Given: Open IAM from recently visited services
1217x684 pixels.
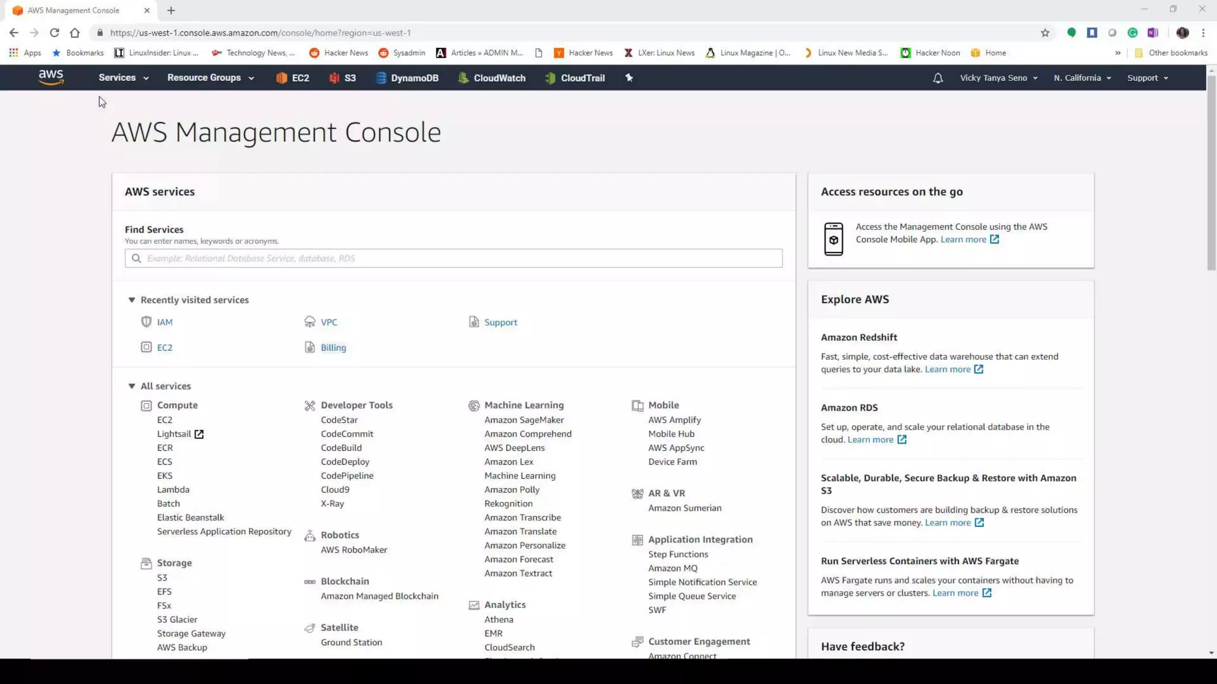Looking at the screenshot, I should (165, 322).
